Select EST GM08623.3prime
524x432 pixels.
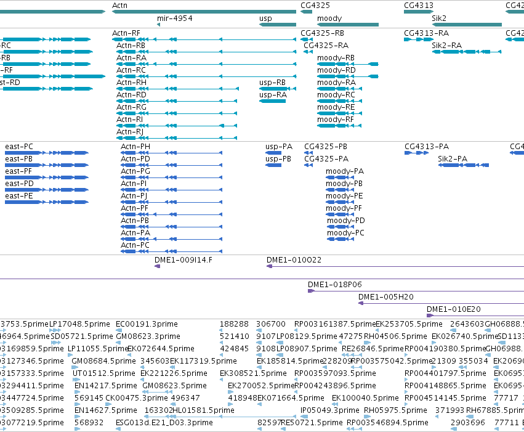pos(148,336)
